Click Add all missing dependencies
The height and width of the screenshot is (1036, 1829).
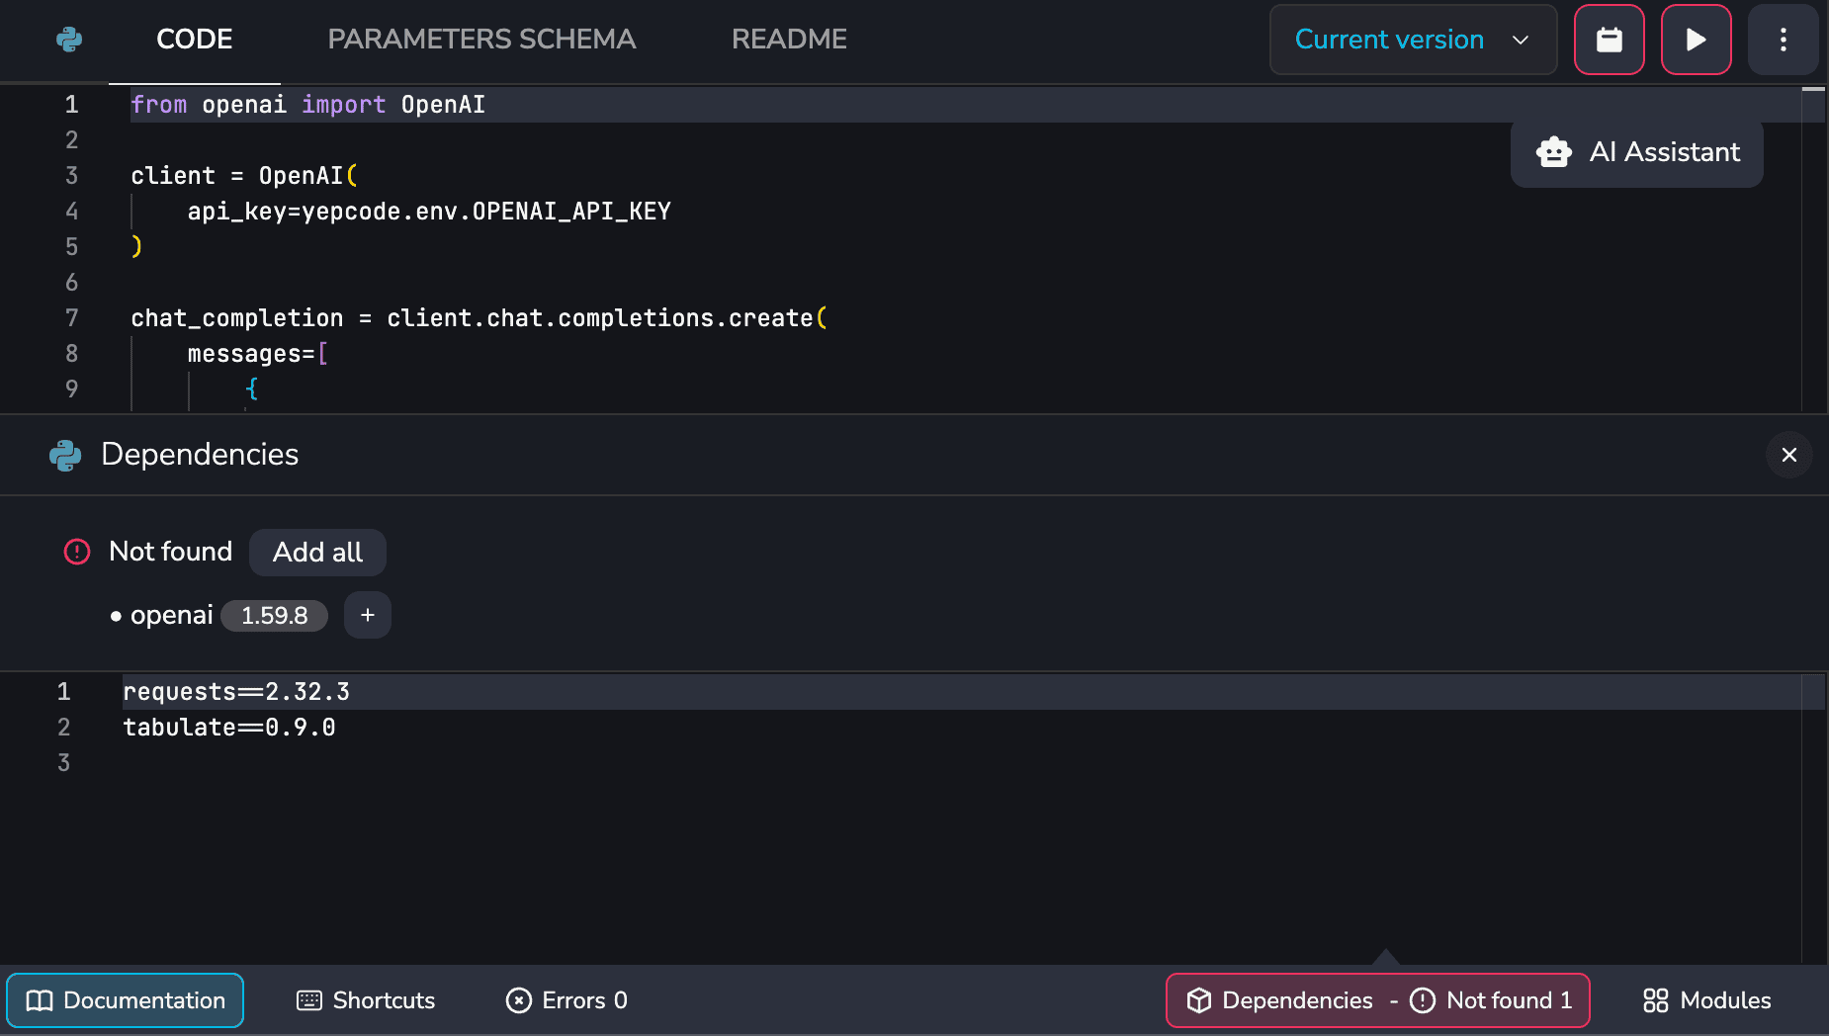(x=317, y=552)
